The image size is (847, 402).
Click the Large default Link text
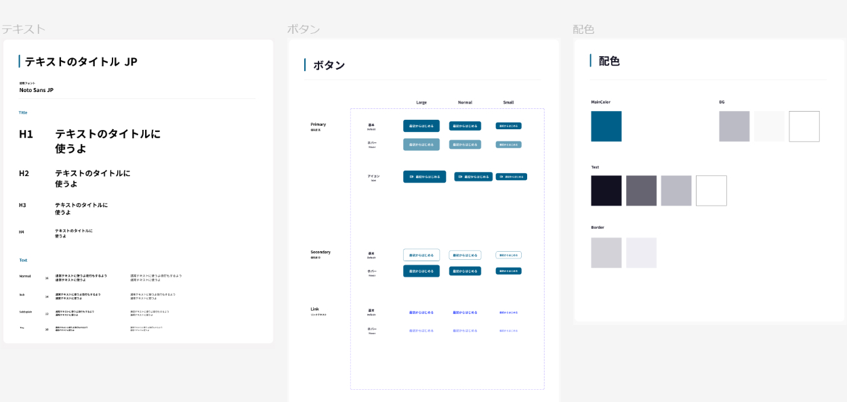click(x=421, y=313)
